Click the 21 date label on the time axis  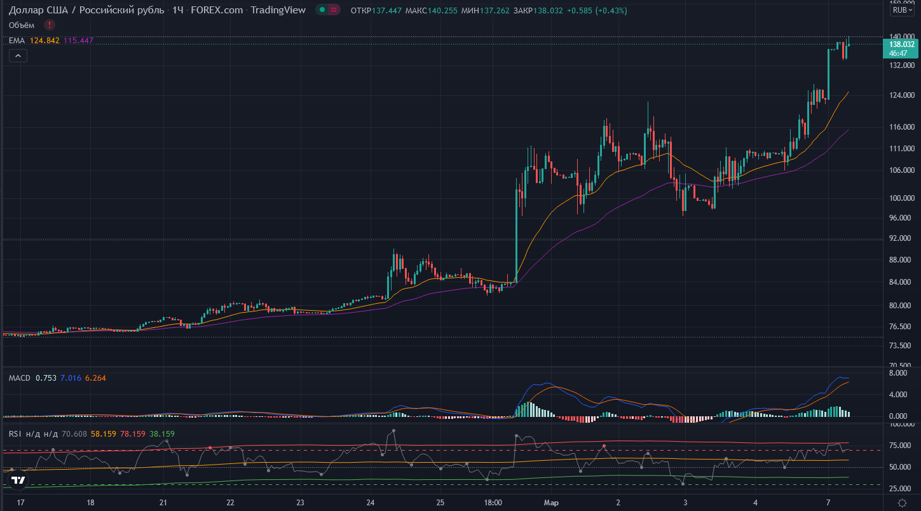point(164,503)
